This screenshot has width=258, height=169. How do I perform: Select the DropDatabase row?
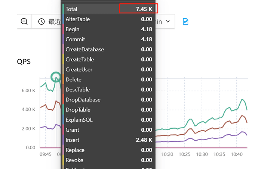click(x=109, y=100)
